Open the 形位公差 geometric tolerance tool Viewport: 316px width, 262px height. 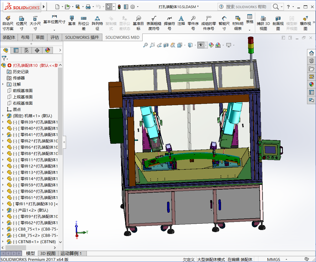pos(84,23)
